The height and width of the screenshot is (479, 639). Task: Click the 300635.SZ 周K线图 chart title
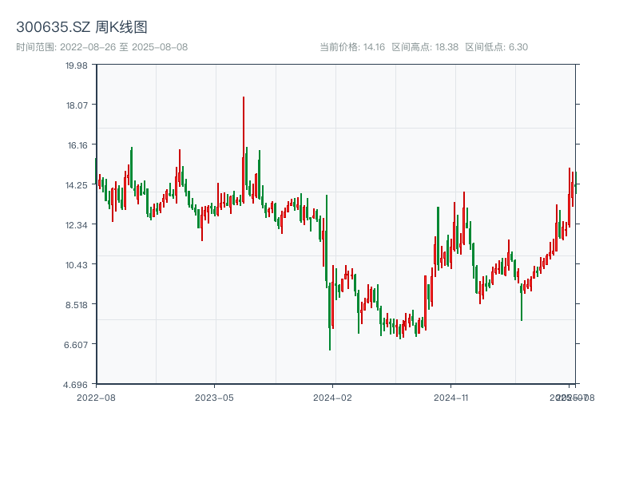pos(81,28)
